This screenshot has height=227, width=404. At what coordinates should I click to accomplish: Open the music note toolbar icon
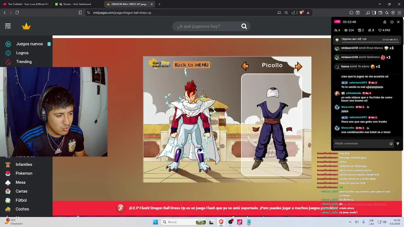tap(368, 13)
